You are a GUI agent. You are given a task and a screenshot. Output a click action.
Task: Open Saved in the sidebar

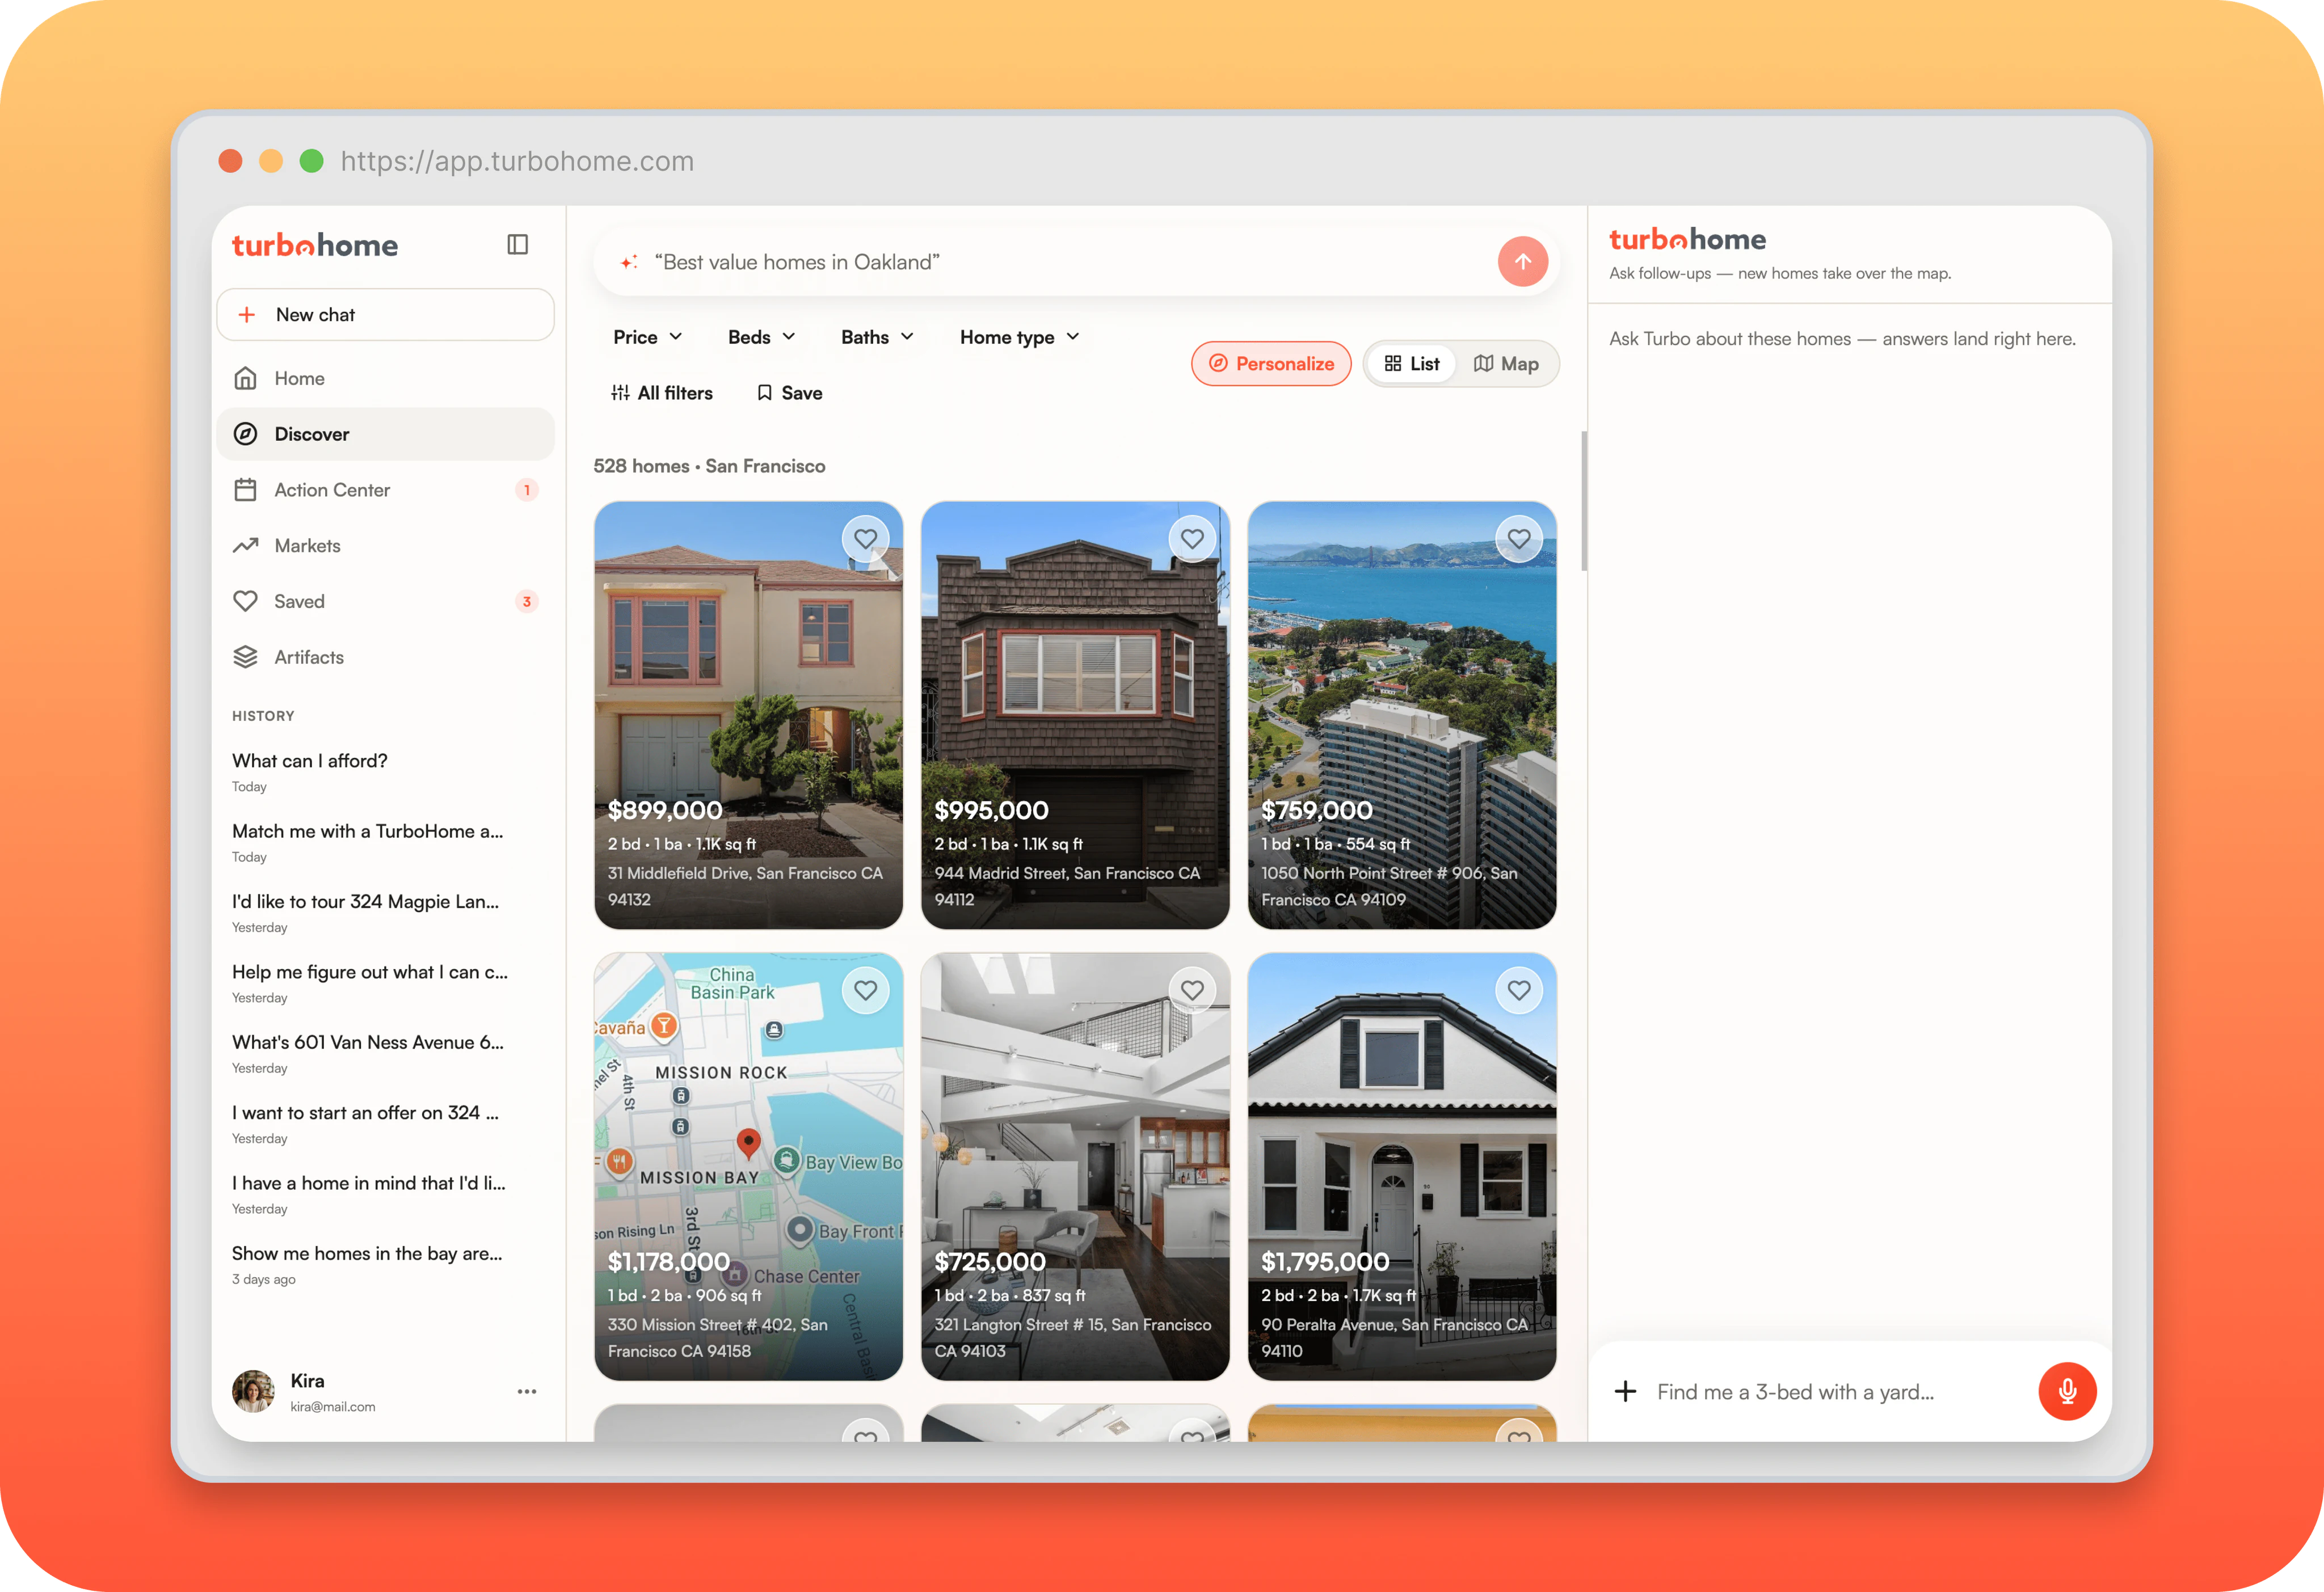pos(385,602)
